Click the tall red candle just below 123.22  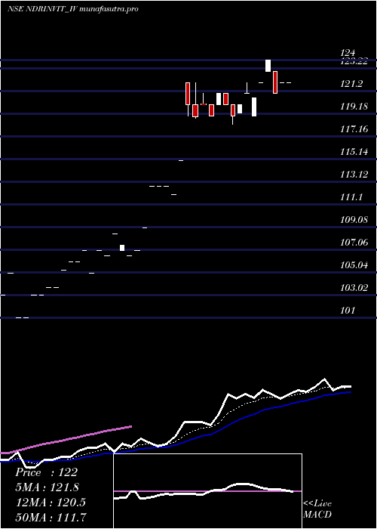pos(275,82)
